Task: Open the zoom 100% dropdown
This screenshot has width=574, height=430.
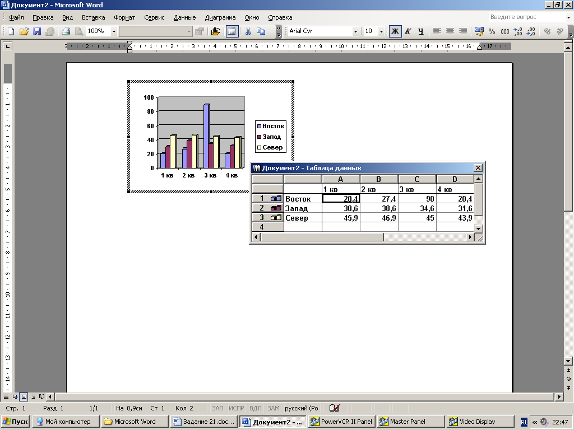Action: coord(114,31)
